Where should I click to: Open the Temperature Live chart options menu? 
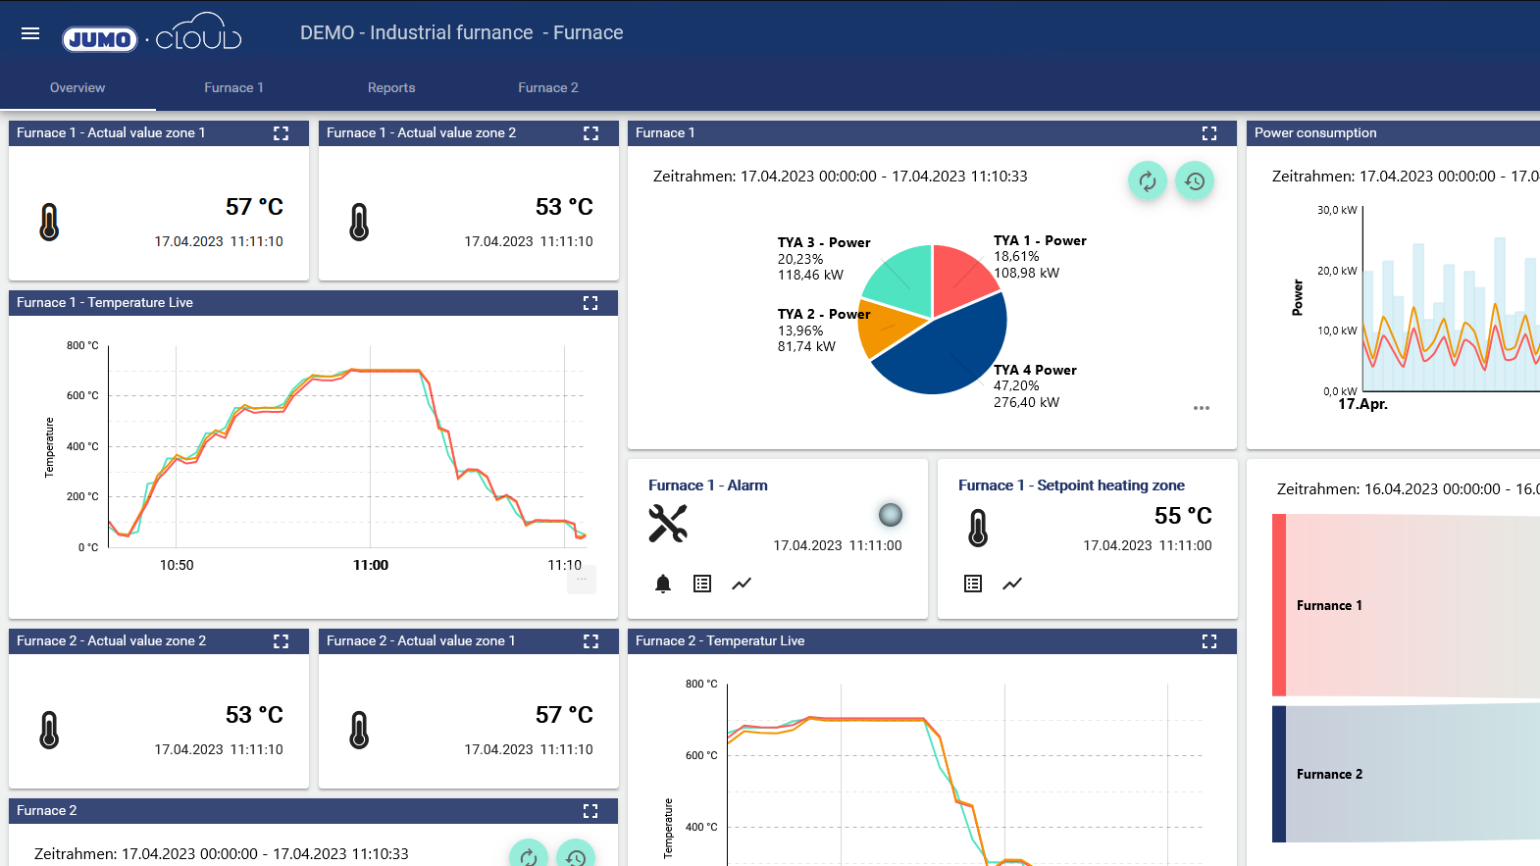(x=582, y=580)
